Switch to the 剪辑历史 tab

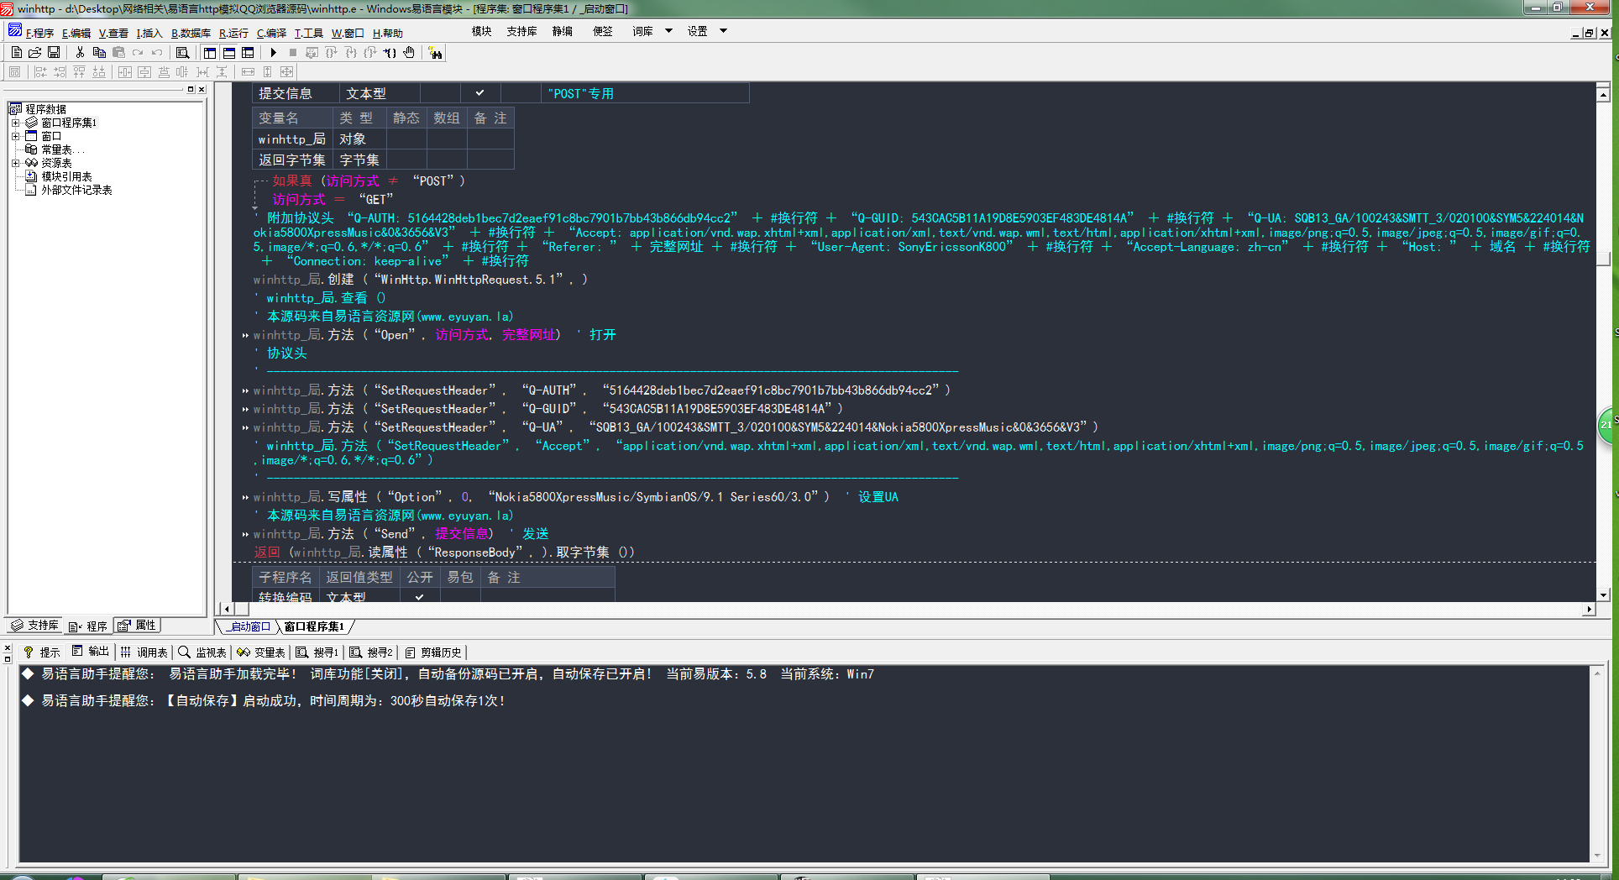pyautogui.click(x=433, y=652)
